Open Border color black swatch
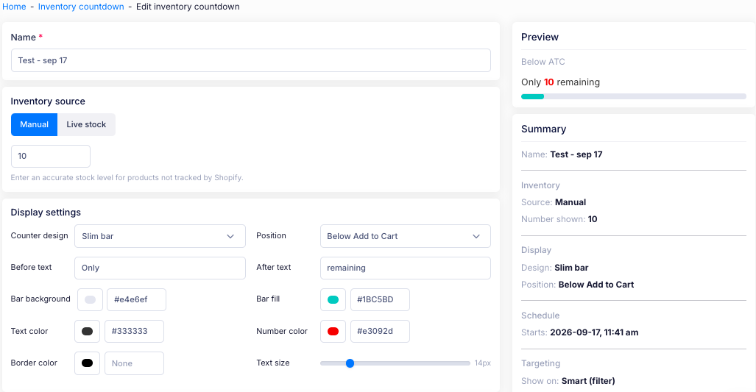The width and height of the screenshot is (756, 392). (88, 363)
